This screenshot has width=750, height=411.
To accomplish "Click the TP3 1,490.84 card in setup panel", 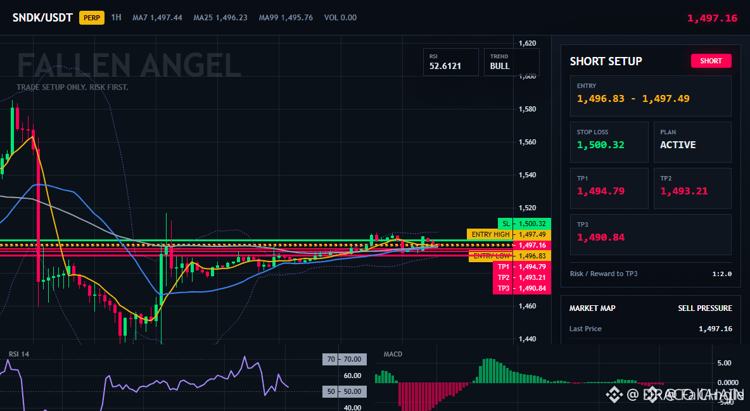I will coord(651,234).
